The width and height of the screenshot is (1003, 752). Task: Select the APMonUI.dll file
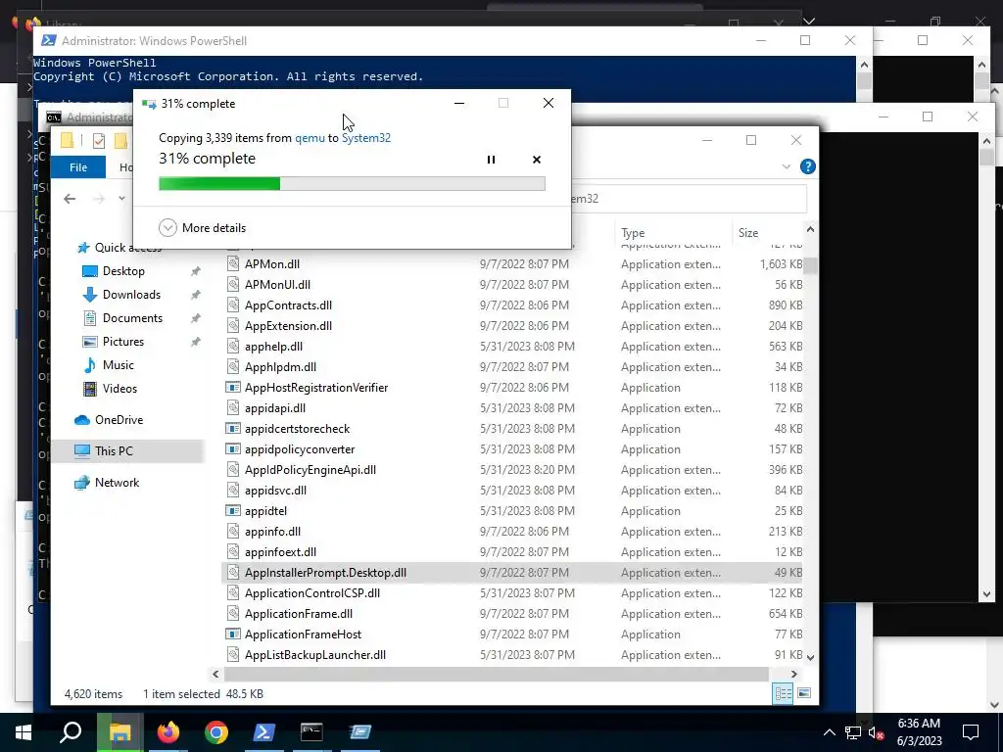point(277,285)
